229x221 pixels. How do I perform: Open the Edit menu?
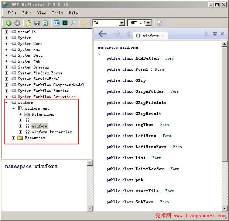27,13
